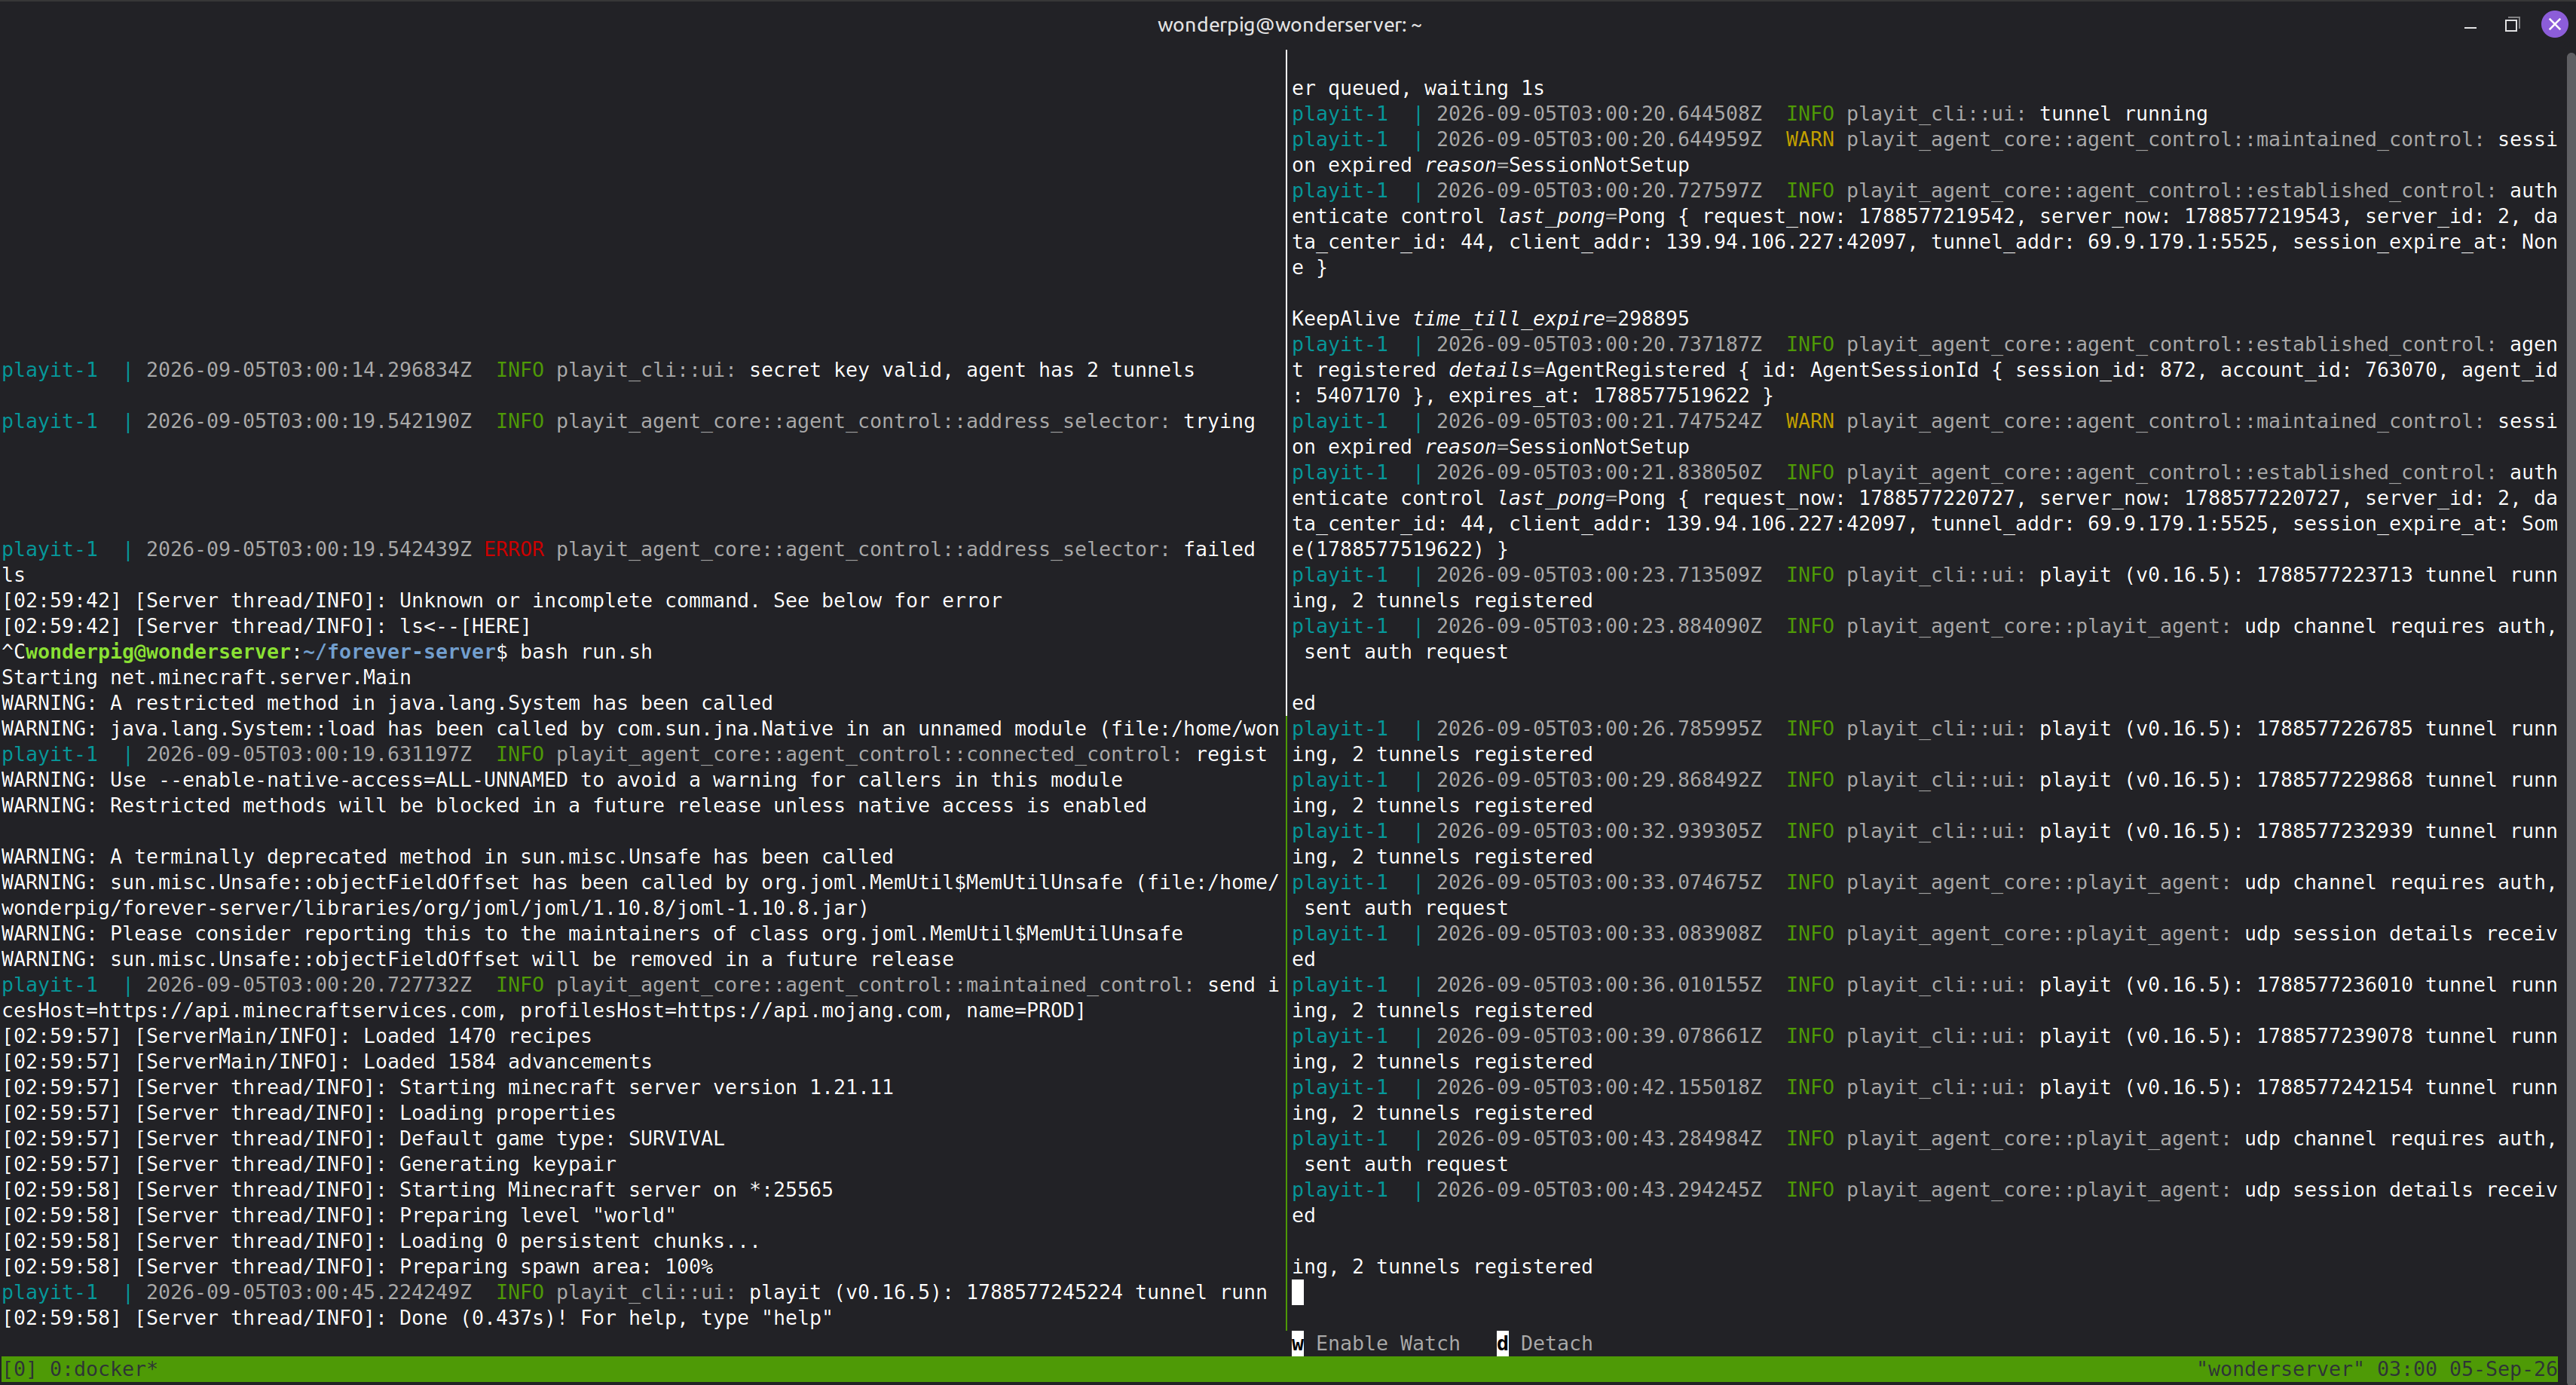Click the date '05-Sep-26' in status bar
The image size is (2576, 1385).
pos(2503,1368)
